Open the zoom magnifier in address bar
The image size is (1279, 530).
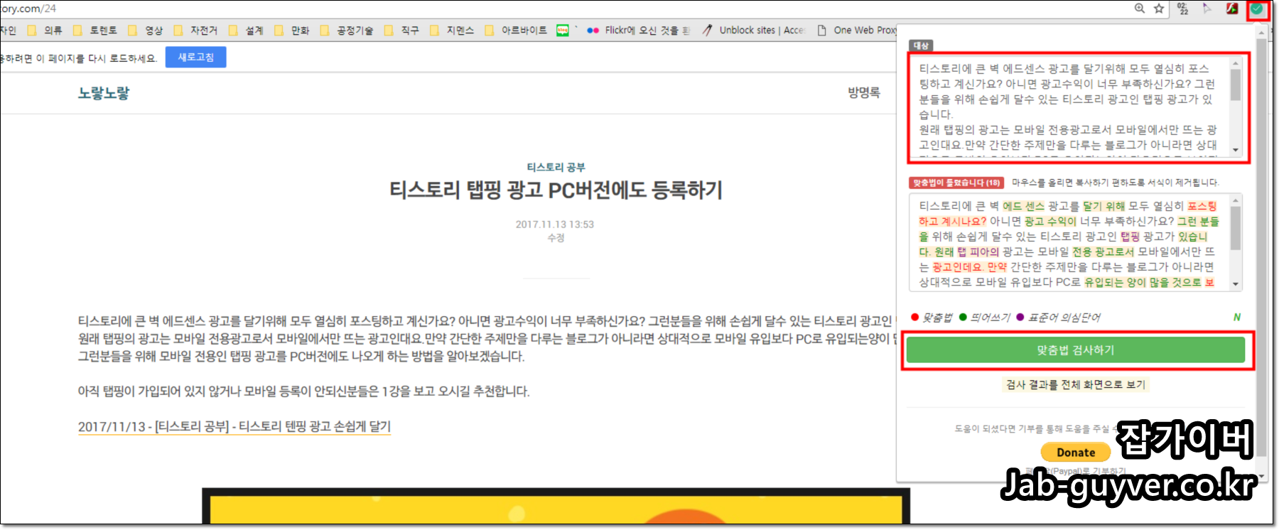click(1140, 9)
